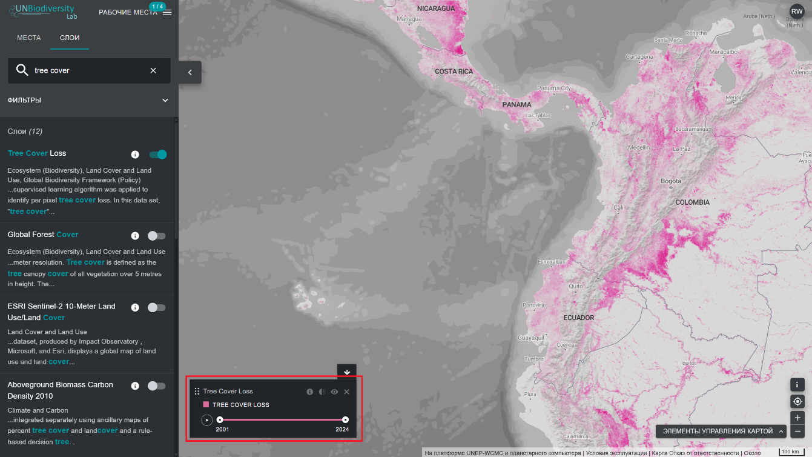Switch to the МЕСТА tab
The image size is (812, 457).
(x=29, y=38)
